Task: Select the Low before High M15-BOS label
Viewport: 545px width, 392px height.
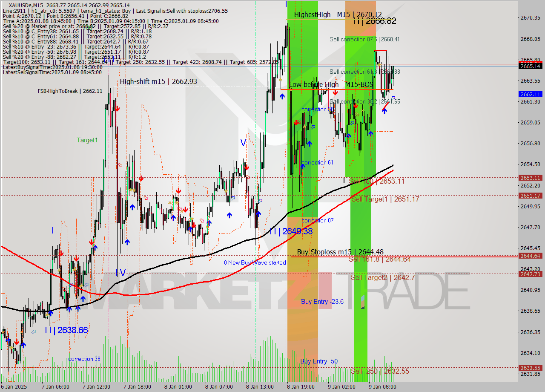Action: (331, 85)
